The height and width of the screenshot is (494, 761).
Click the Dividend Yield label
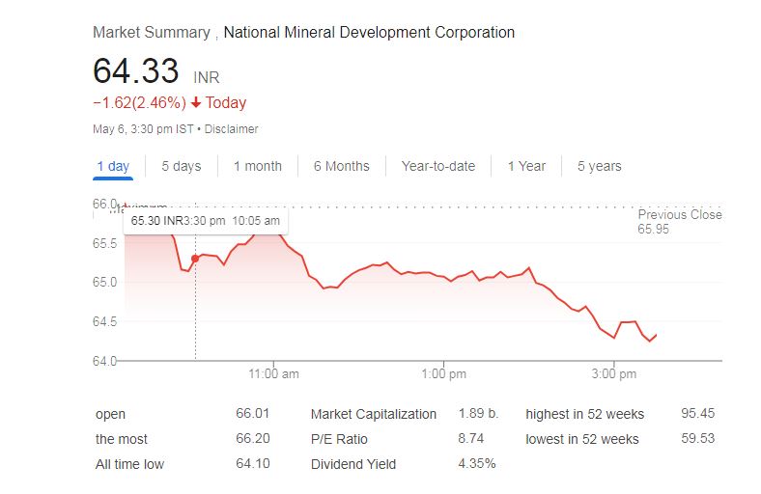(x=353, y=464)
